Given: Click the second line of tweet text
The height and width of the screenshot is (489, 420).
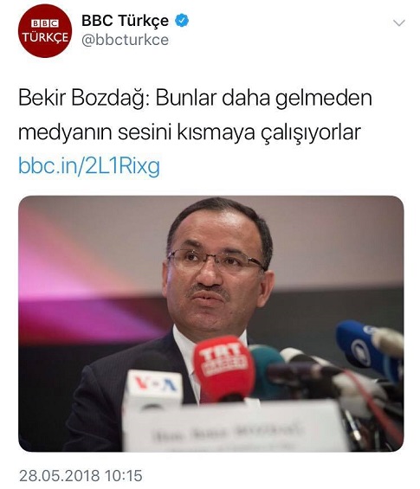Looking at the screenshot, I should (190, 132).
